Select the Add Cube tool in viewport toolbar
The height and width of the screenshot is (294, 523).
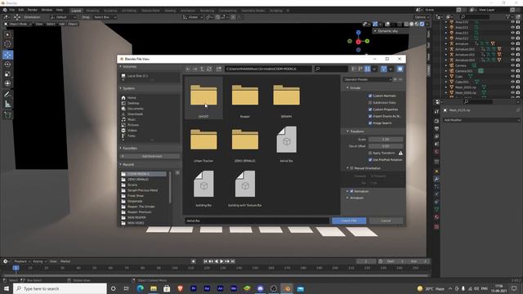pyautogui.click(x=7, y=115)
